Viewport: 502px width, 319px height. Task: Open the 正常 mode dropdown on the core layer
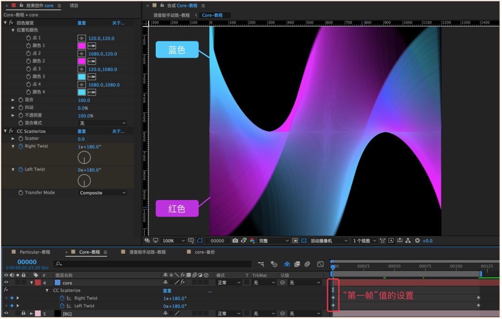[x=229, y=282]
